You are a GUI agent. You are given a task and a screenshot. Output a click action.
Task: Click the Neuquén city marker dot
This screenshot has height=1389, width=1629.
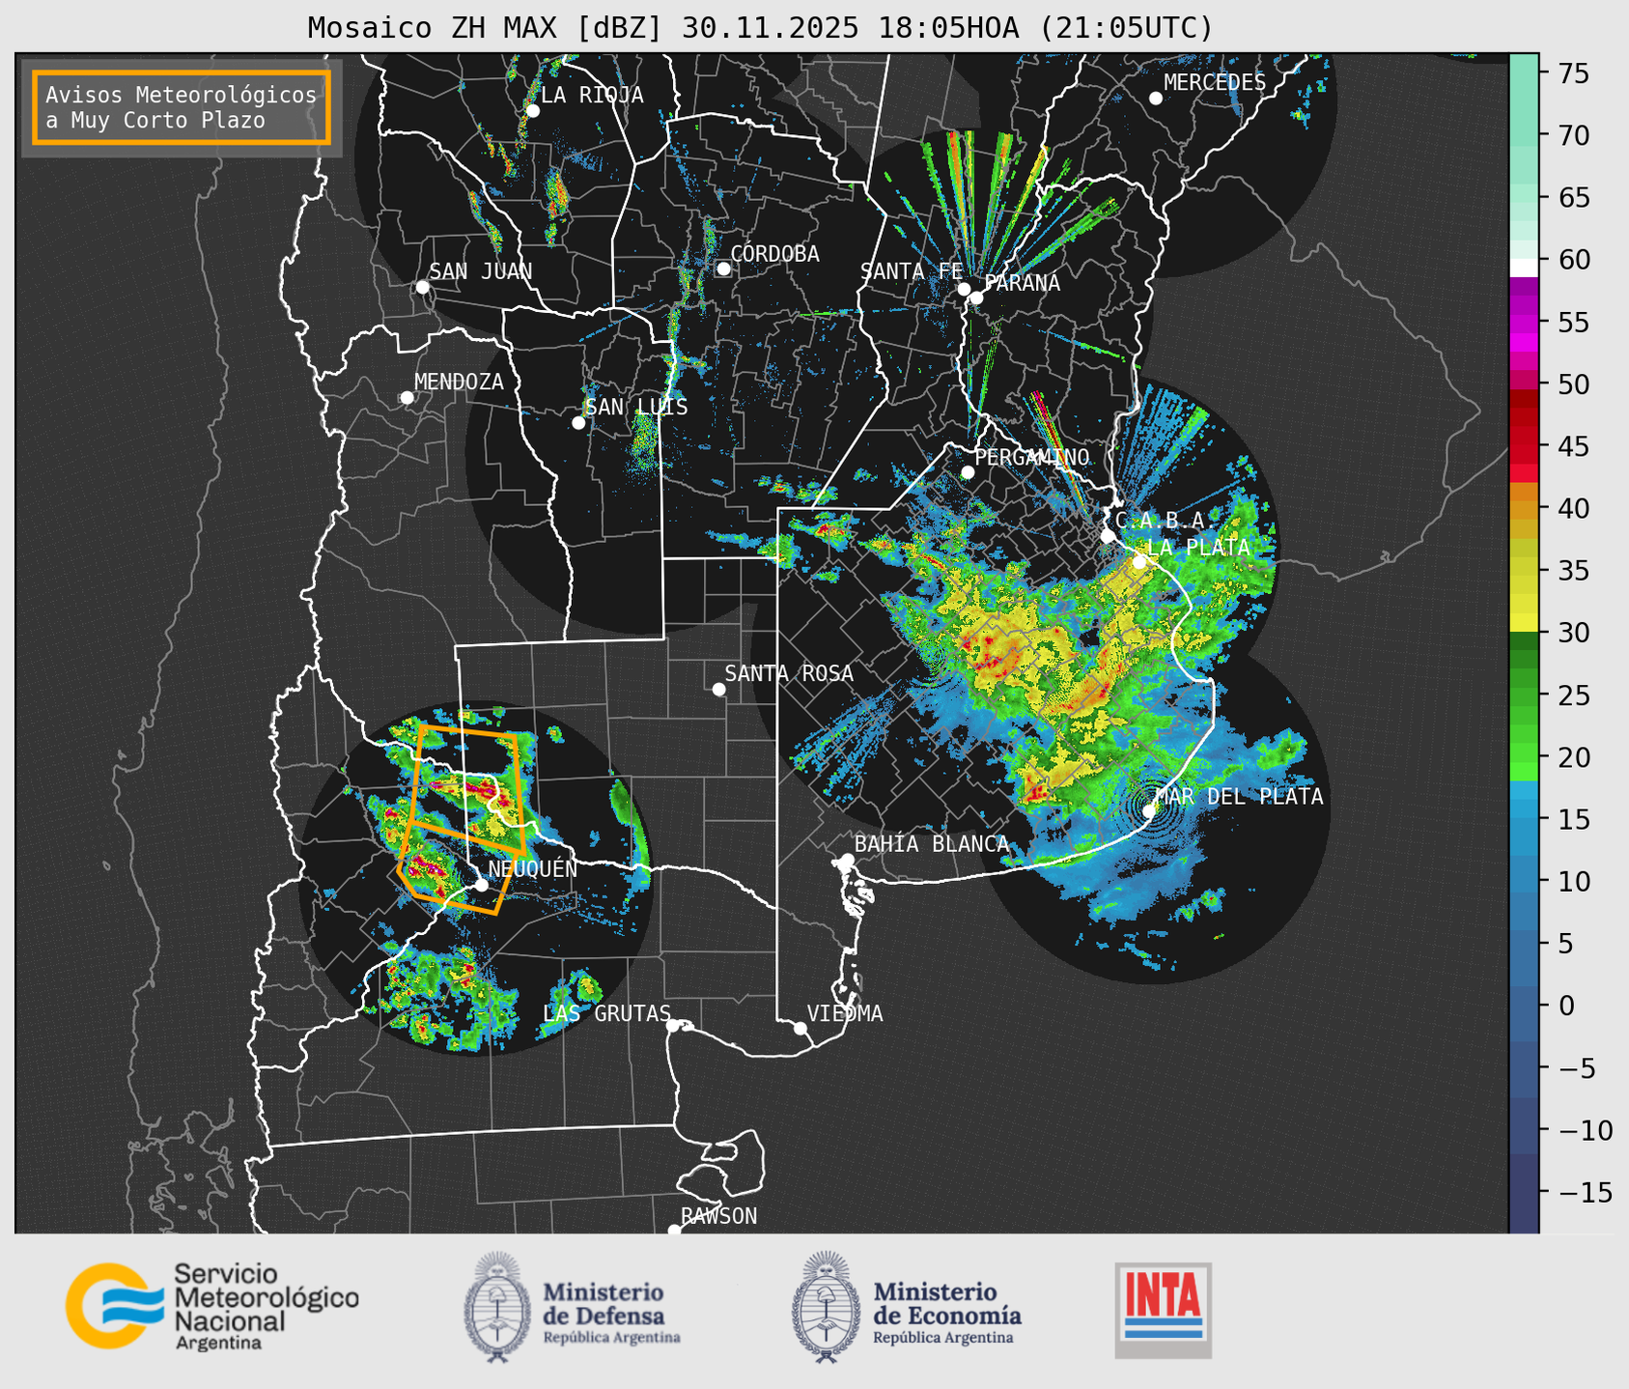point(481,885)
